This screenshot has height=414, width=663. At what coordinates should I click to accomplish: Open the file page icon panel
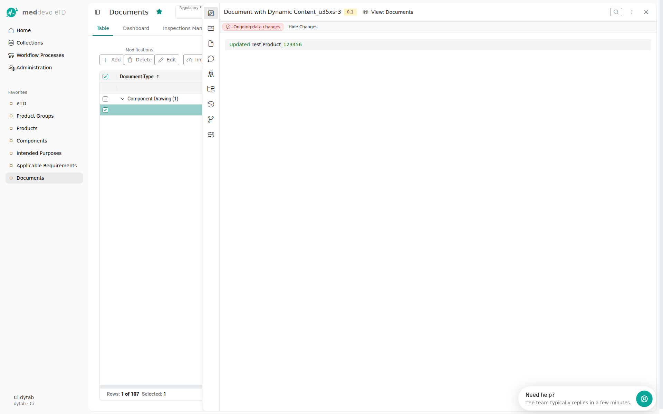pyautogui.click(x=211, y=43)
